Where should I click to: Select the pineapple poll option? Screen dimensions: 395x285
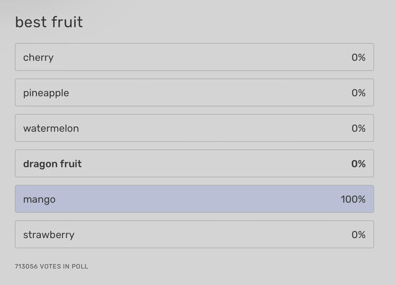point(194,93)
